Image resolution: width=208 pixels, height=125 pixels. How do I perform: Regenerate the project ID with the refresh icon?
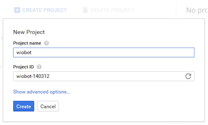[x=188, y=76]
